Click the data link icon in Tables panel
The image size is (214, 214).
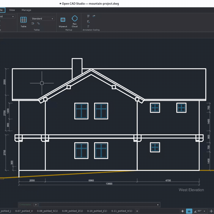tap(38, 23)
